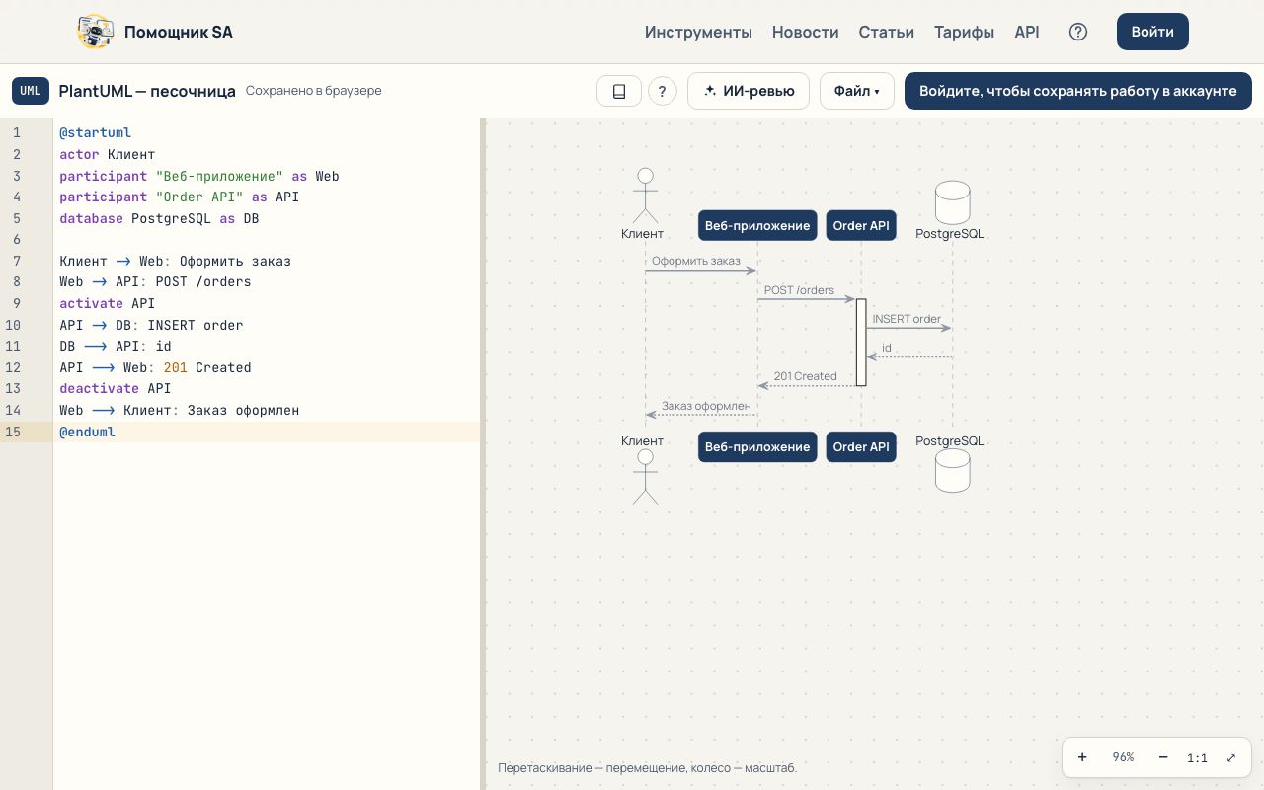Open Тарифы in the navigation

pyautogui.click(x=965, y=32)
